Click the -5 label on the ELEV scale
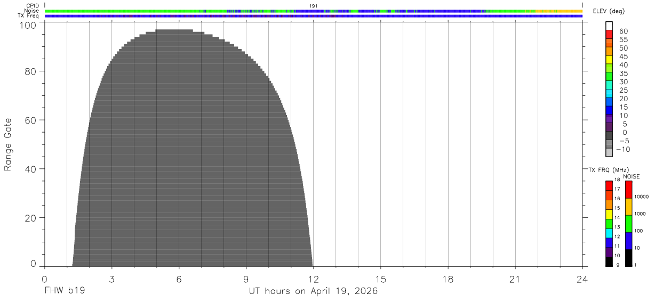This screenshot has height=302, width=655. coord(624,141)
